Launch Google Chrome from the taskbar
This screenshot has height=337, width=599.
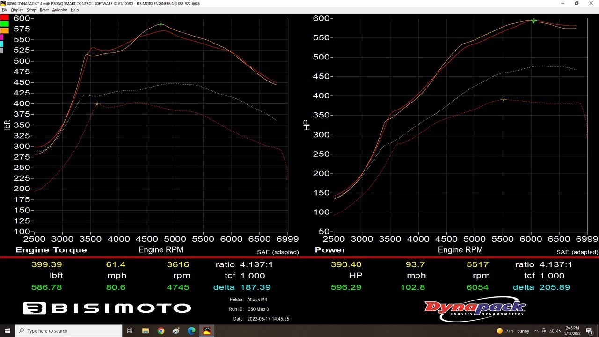pyautogui.click(x=161, y=331)
